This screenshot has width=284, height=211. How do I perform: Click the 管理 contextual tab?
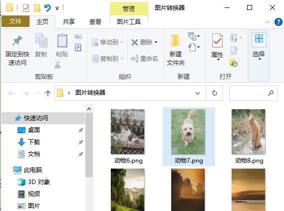tap(129, 8)
